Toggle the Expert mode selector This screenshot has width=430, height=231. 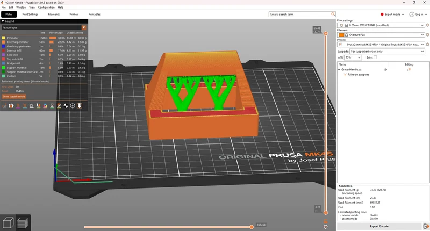tap(392, 15)
